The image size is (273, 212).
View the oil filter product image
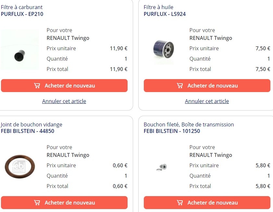point(164,50)
